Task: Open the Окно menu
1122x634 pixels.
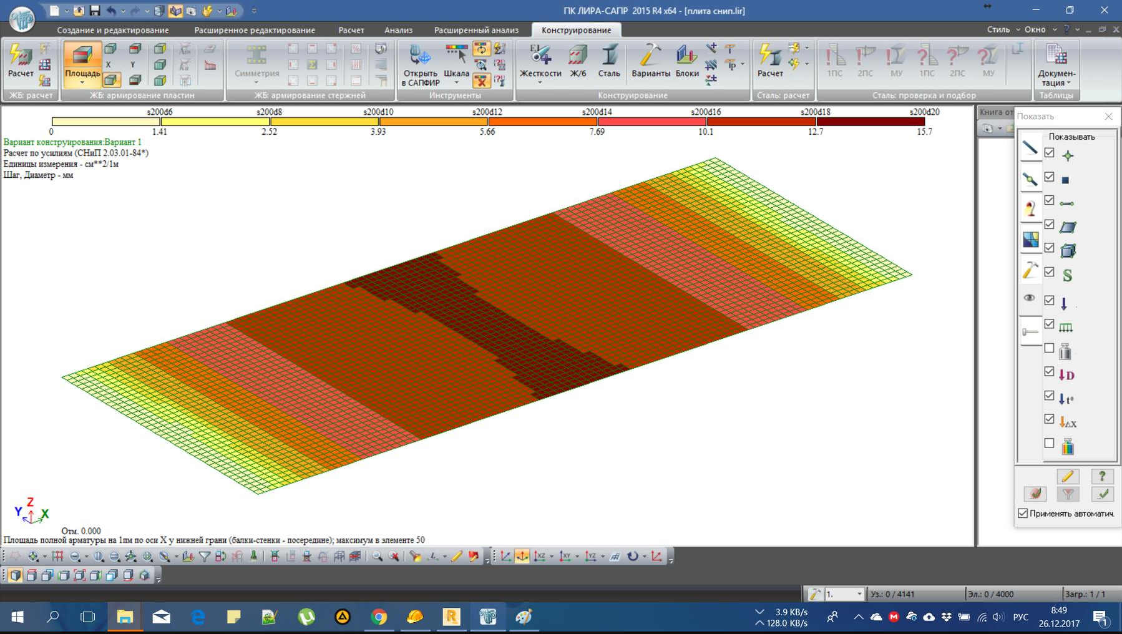Action: pos(1035,29)
